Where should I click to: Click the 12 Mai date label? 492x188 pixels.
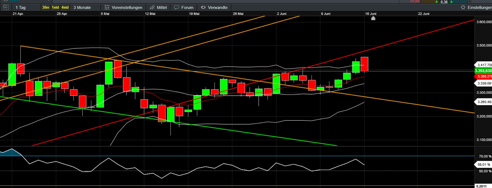(150, 14)
